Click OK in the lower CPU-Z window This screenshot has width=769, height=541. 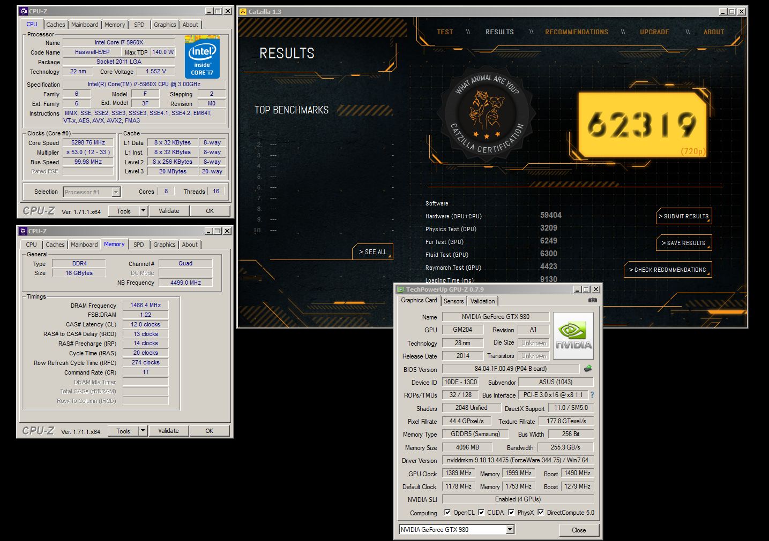pyautogui.click(x=210, y=431)
